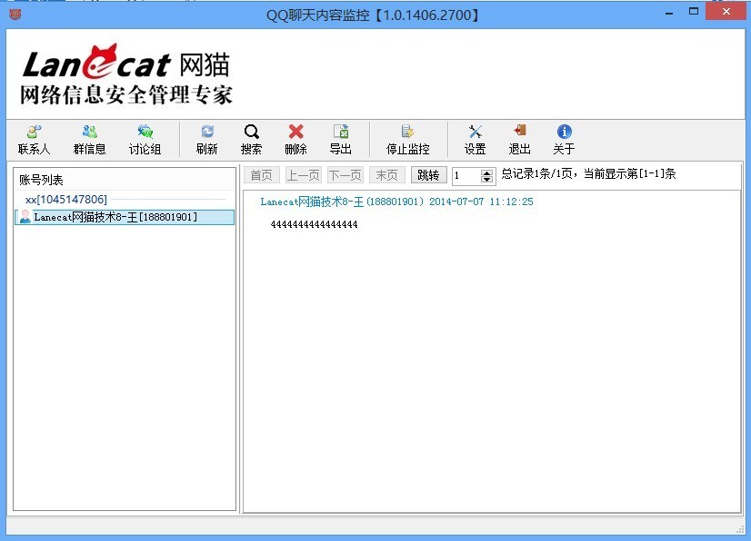Image resolution: width=751 pixels, height=541 pixels.
Task: Click the 末页 last page button
Action: click(x=387, y=175)
